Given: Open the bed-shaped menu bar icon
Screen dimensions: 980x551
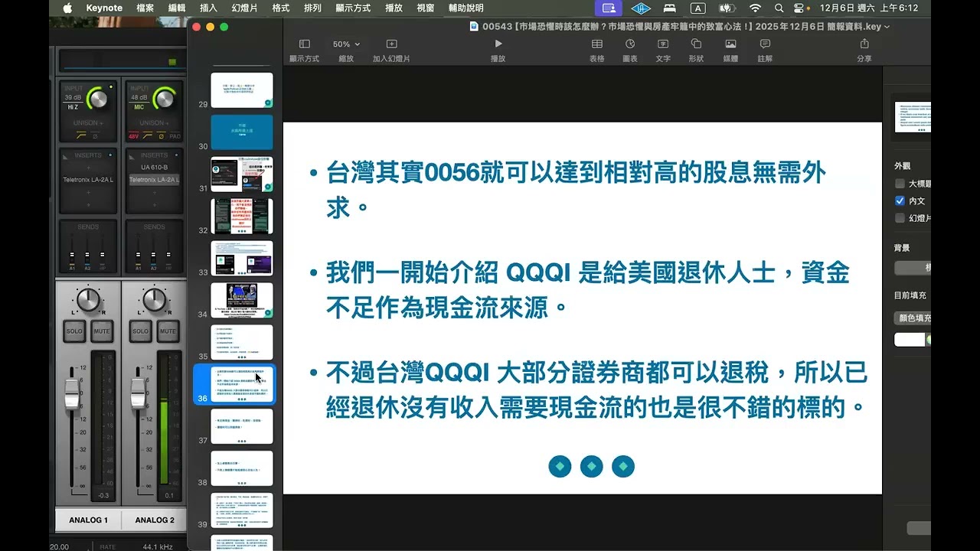Looking at the screenshot, I should click(669, 8).
